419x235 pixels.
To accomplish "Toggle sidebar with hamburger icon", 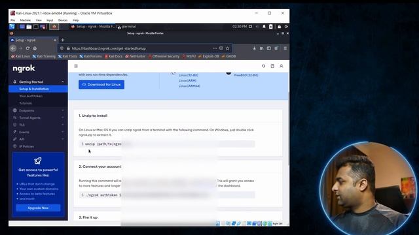I will [x=76, y=66].
